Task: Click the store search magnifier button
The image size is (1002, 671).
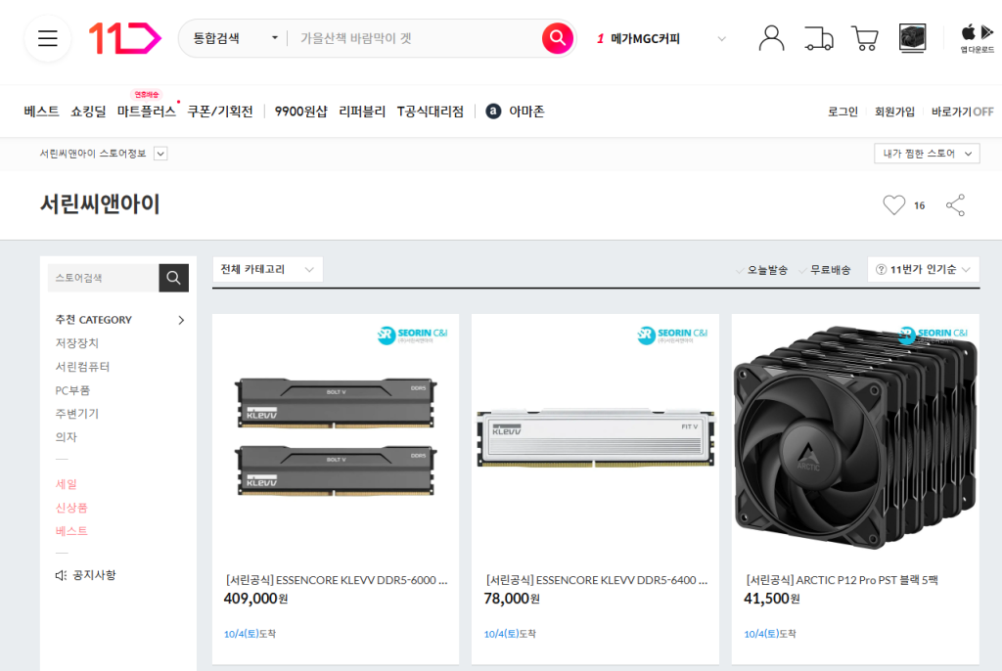Action: [x=173, y=279]
